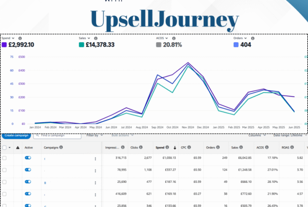Screen dimensions: 308x207
Task: Open three-dot menu for first campaign row
Action: (x=95, y=159)
